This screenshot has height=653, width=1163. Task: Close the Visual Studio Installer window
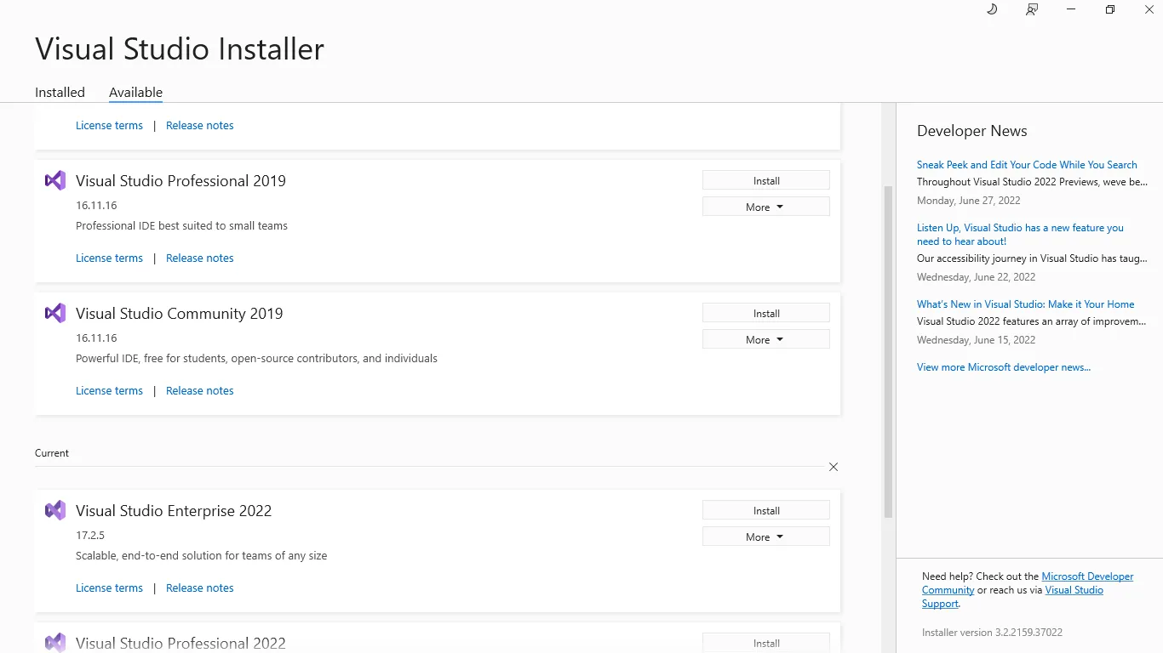(x=1149, y=9)
